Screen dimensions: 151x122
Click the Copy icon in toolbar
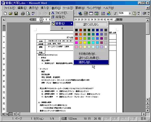coord(45,13)
